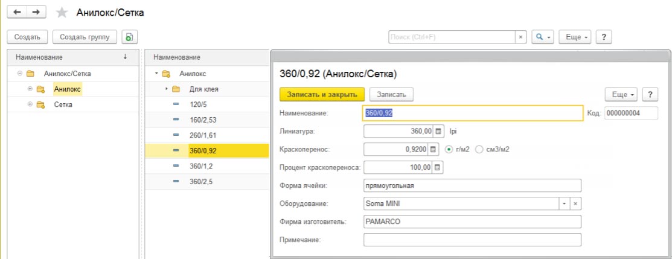This screenshot has height=259, width=672.
Task: Click the Фирма изготовитель field
Action: [x=472, y=222]
